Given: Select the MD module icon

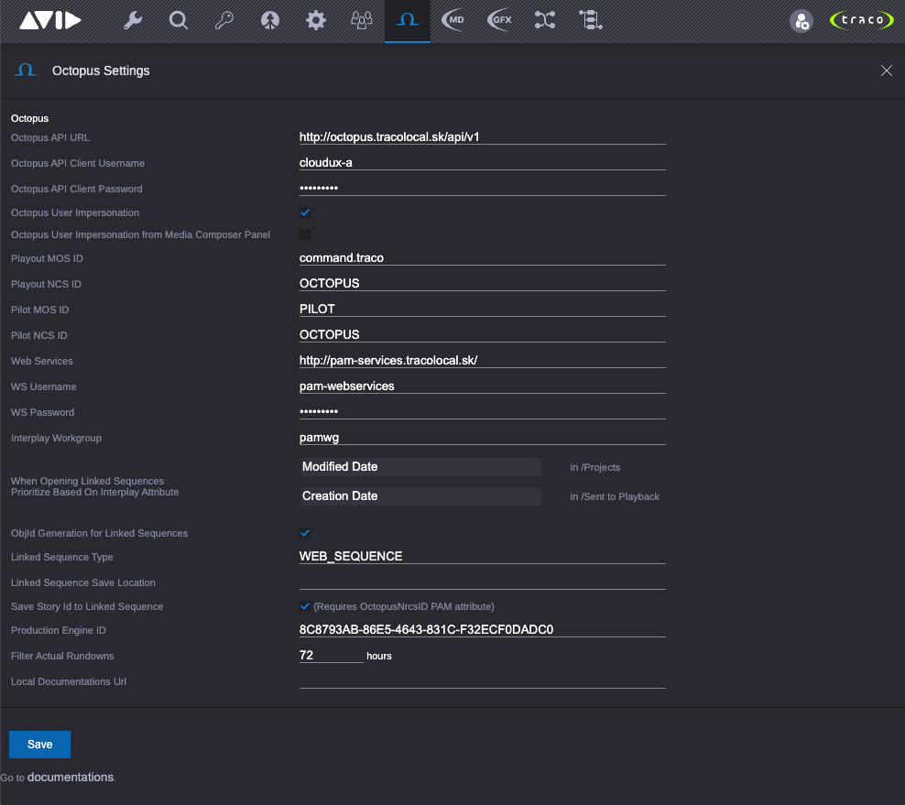Looking at the screenshot, I should click(x=452, y=20).
